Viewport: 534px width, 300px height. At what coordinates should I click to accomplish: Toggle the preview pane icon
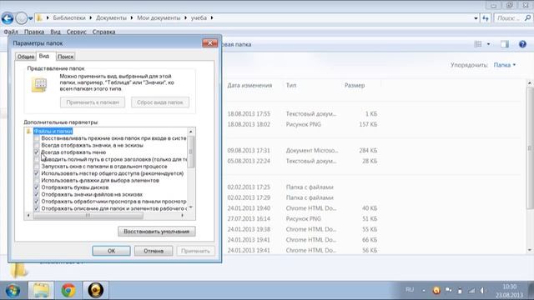504,44
